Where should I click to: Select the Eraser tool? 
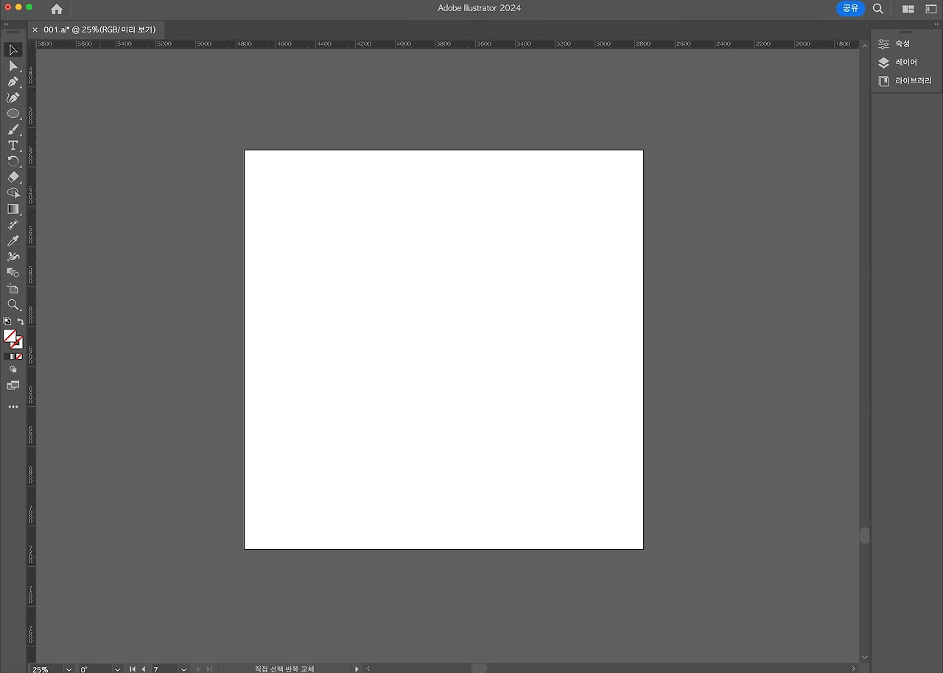pyautogui.click(x=13, y=177)
